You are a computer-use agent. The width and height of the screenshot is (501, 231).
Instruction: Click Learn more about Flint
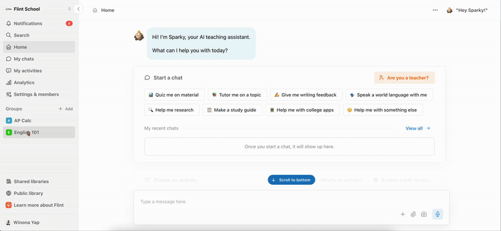(39, 205)
